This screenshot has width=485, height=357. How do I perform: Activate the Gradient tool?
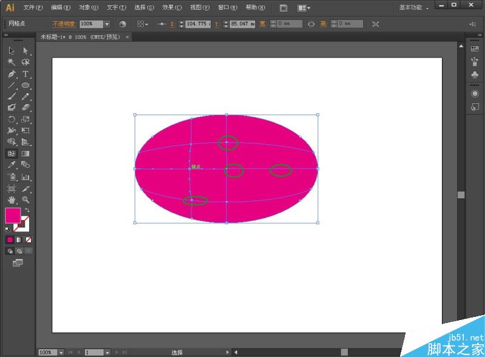click(25, 153)
